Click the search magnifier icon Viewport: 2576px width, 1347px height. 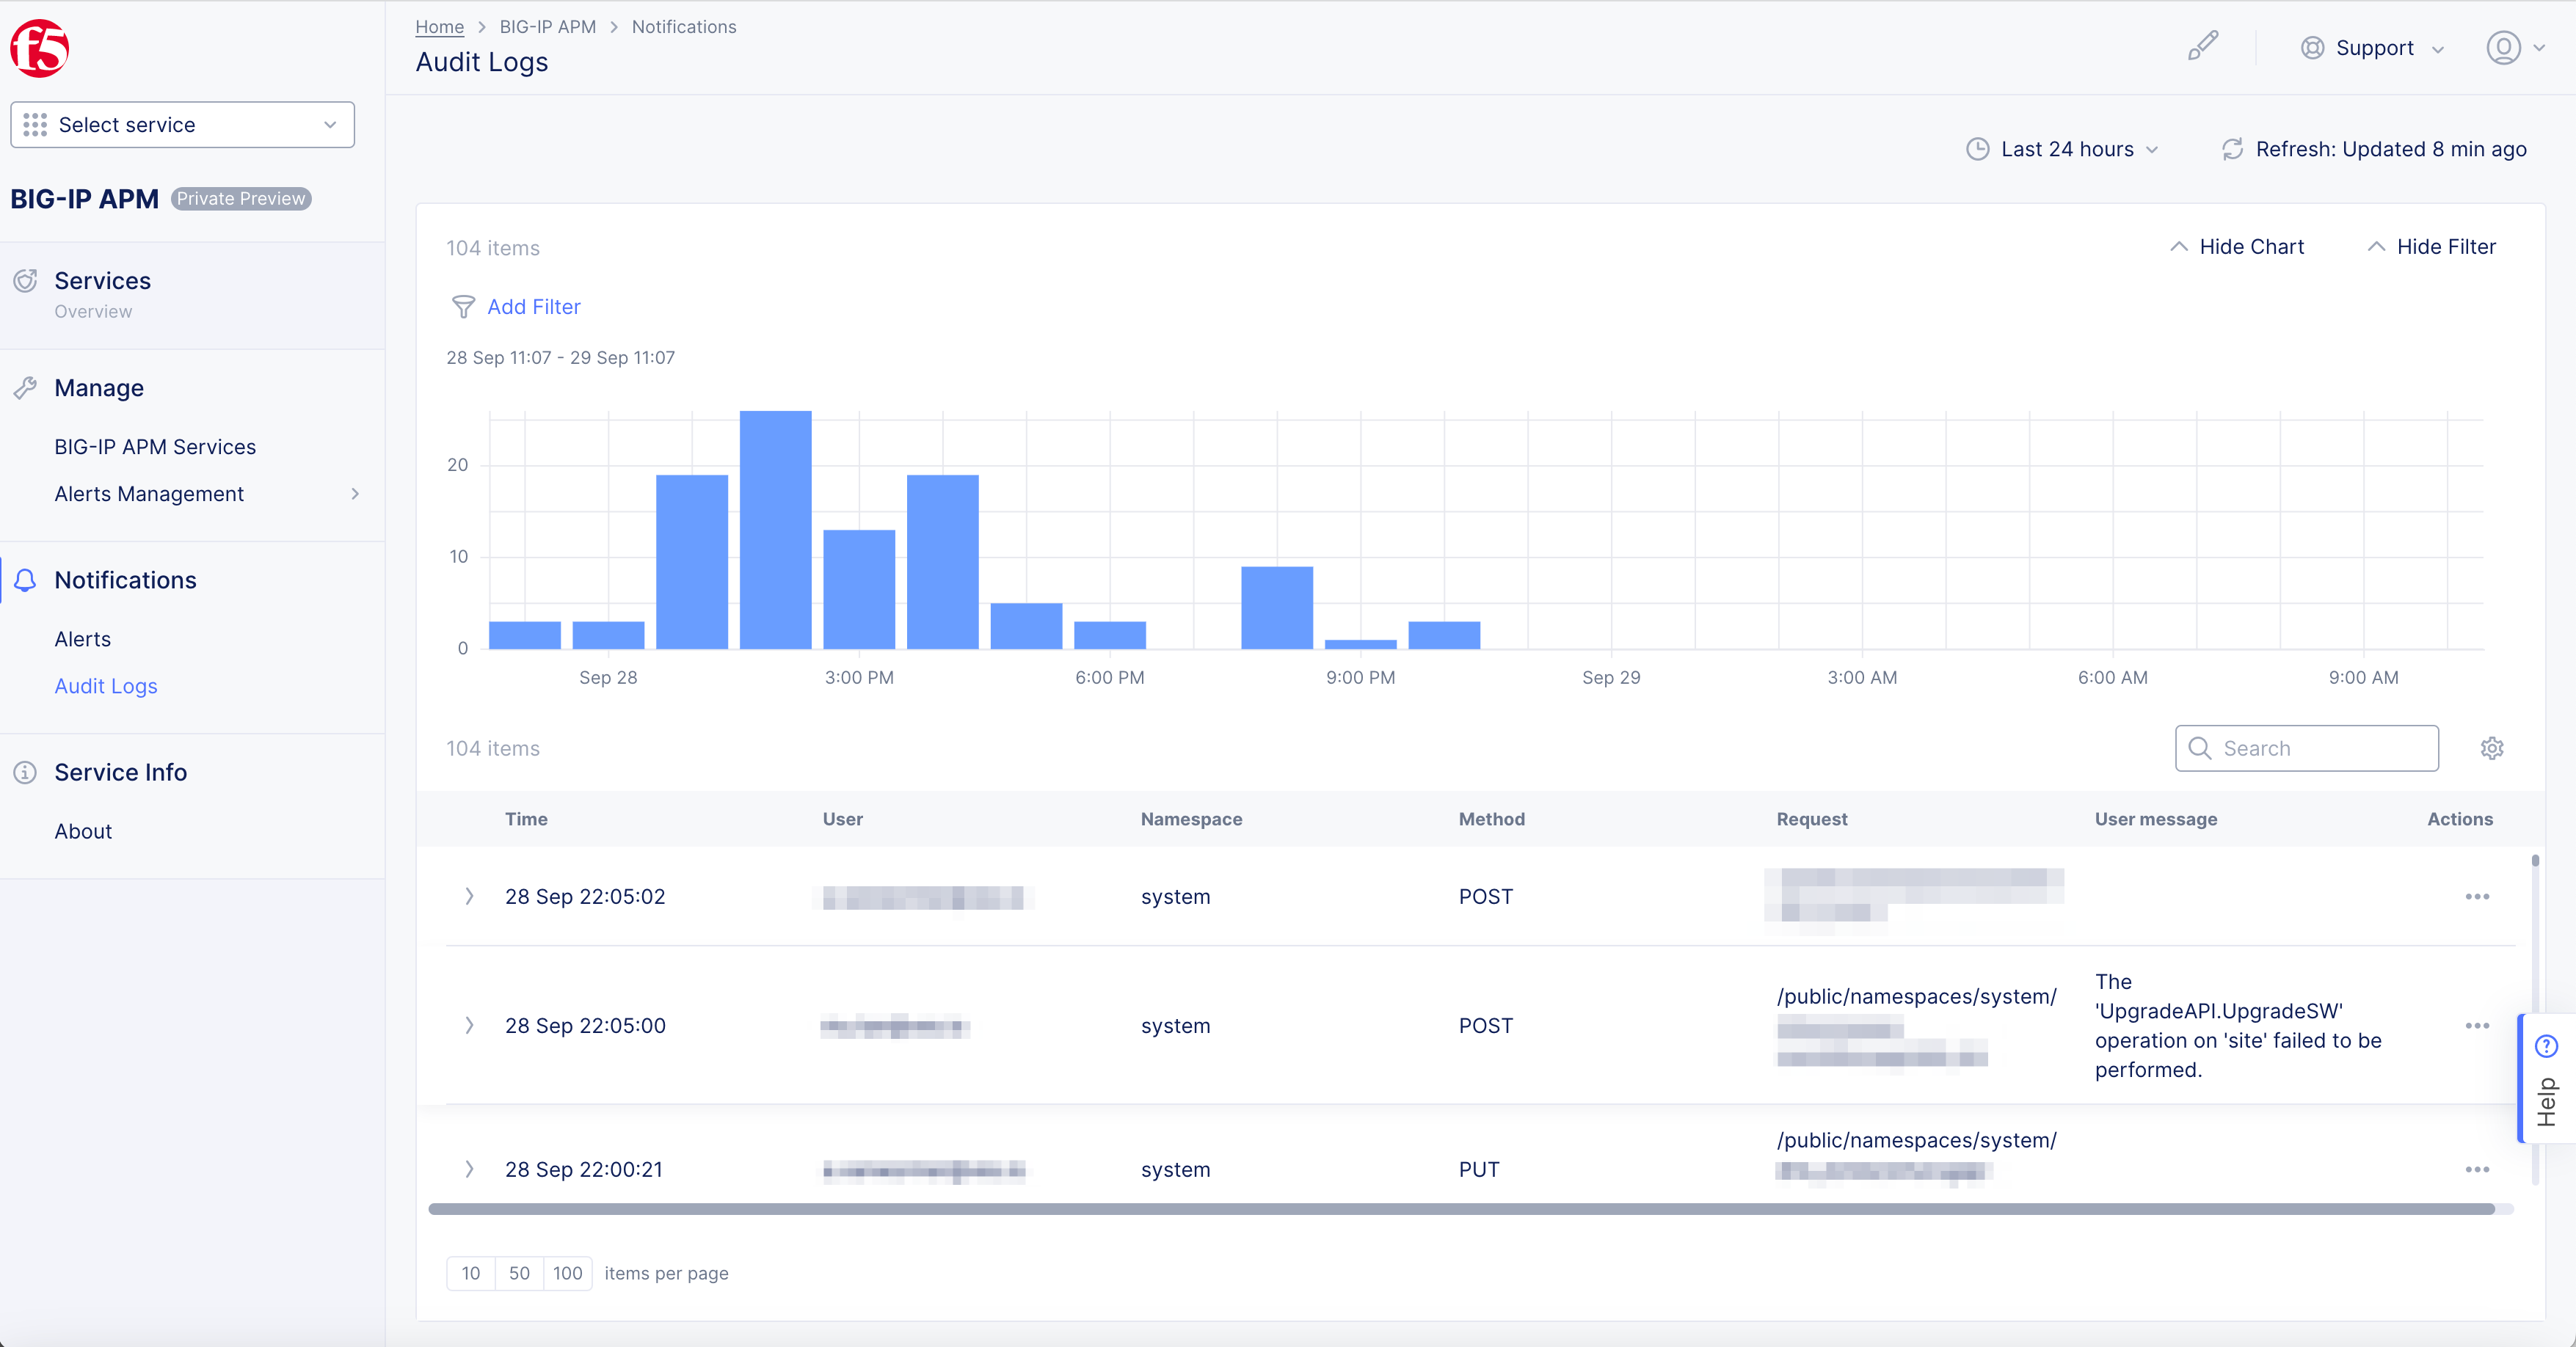[x=2199, y=748]
